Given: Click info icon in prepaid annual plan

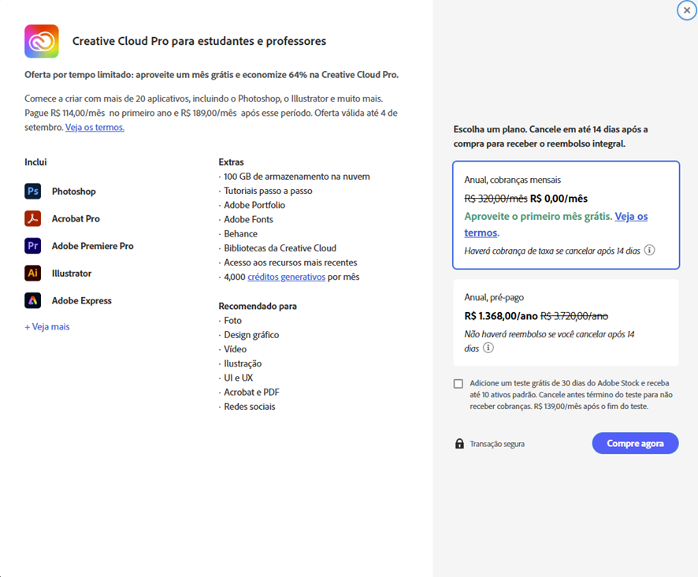Looking at the screenshot, I should (x=488, y=348).
